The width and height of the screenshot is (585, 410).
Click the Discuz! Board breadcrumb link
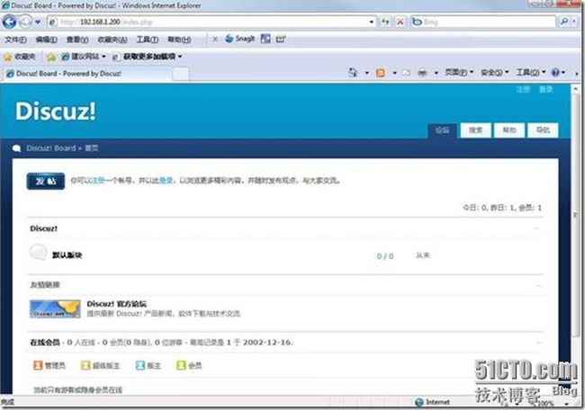click(x=51, y=148)
